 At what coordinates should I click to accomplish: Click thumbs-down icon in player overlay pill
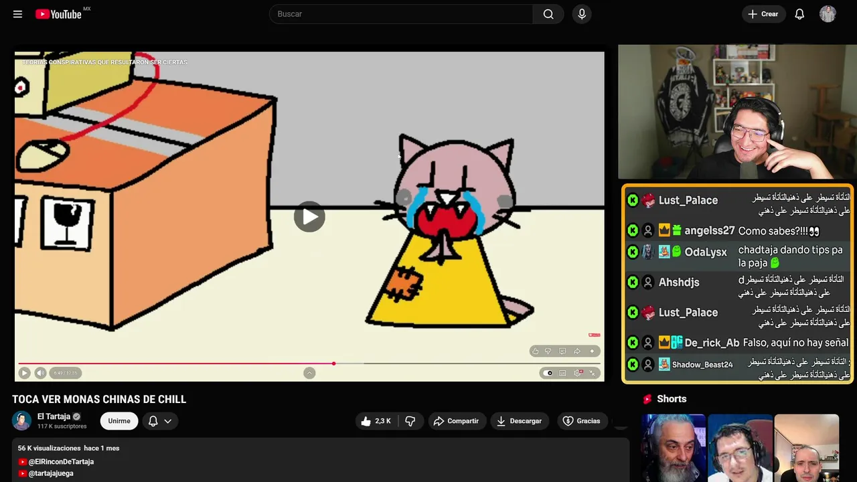548,351
